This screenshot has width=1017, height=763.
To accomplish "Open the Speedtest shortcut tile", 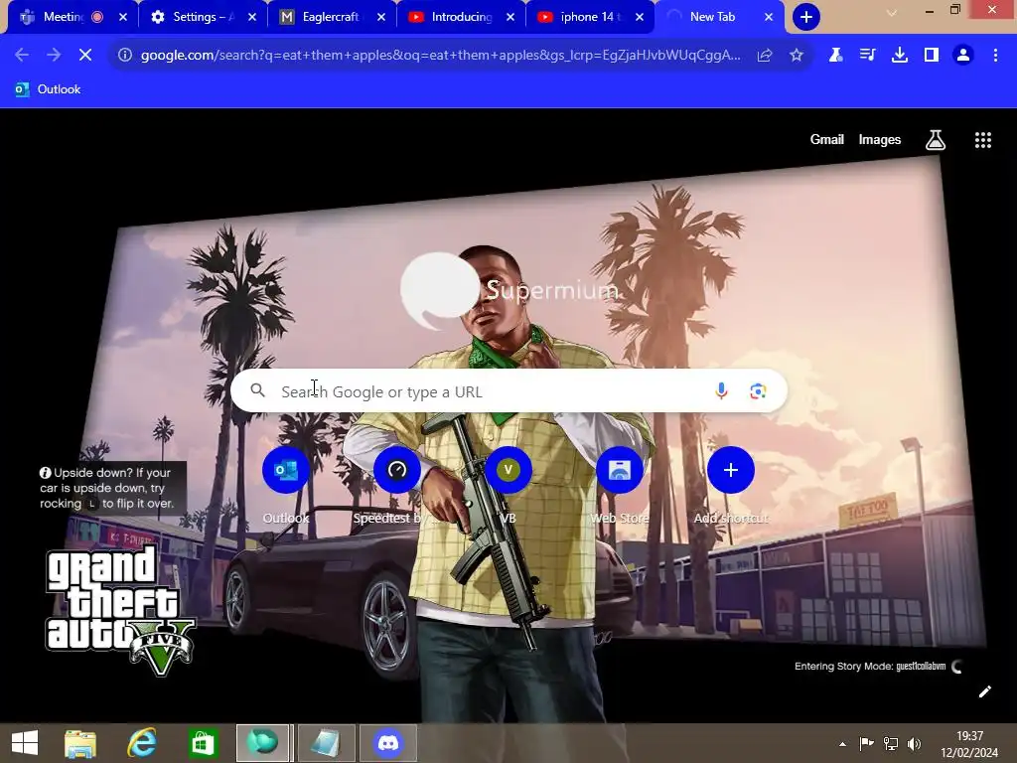I will coord(396,485).
